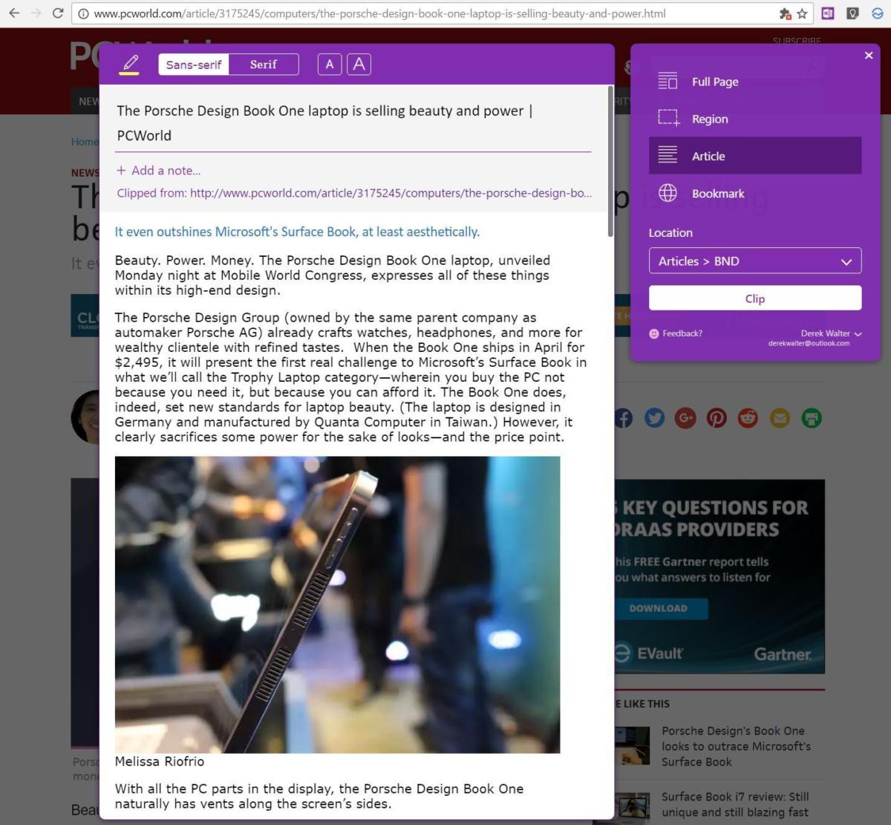
Task: Click the Full Page layout icon
Action: click(x=668, y=81)
